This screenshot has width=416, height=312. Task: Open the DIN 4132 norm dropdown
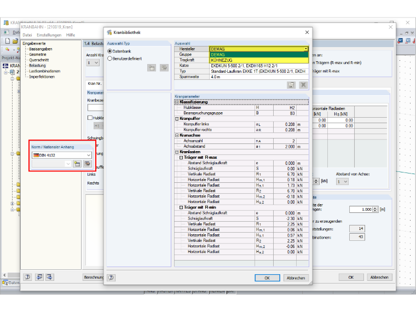pos(89,155)
